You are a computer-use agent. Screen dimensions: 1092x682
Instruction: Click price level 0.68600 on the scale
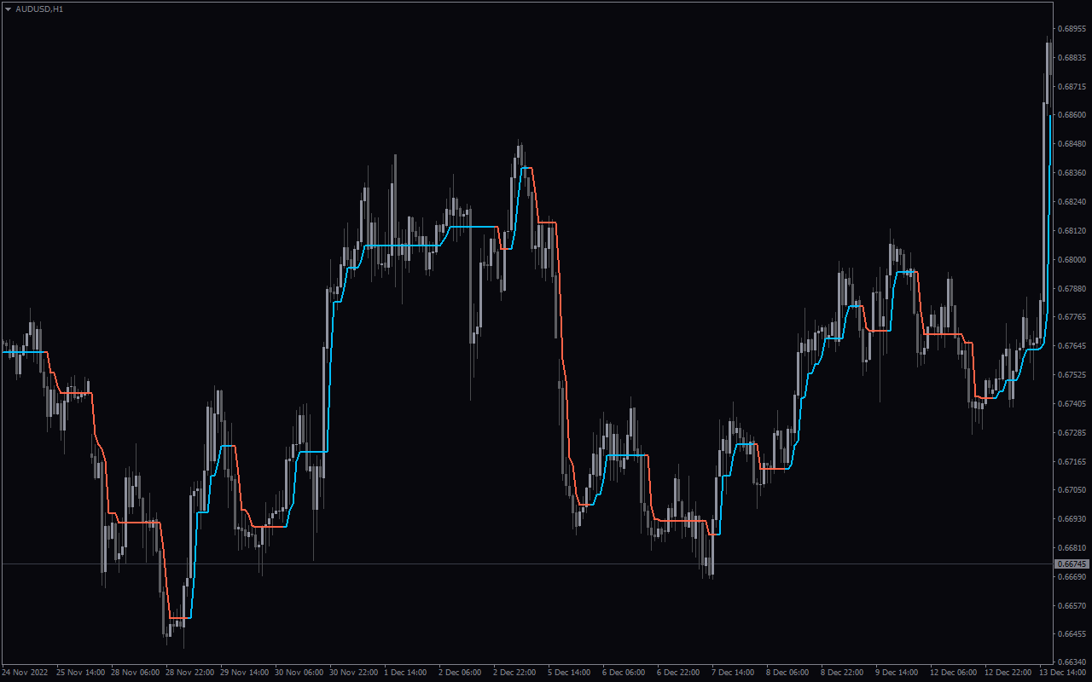pyautogui.click(x=1073, y=115)
